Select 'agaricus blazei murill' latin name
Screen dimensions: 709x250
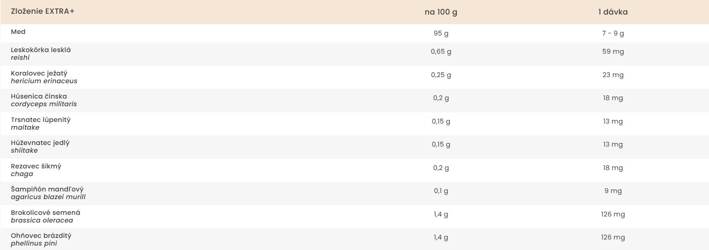(x=48, y=197)
